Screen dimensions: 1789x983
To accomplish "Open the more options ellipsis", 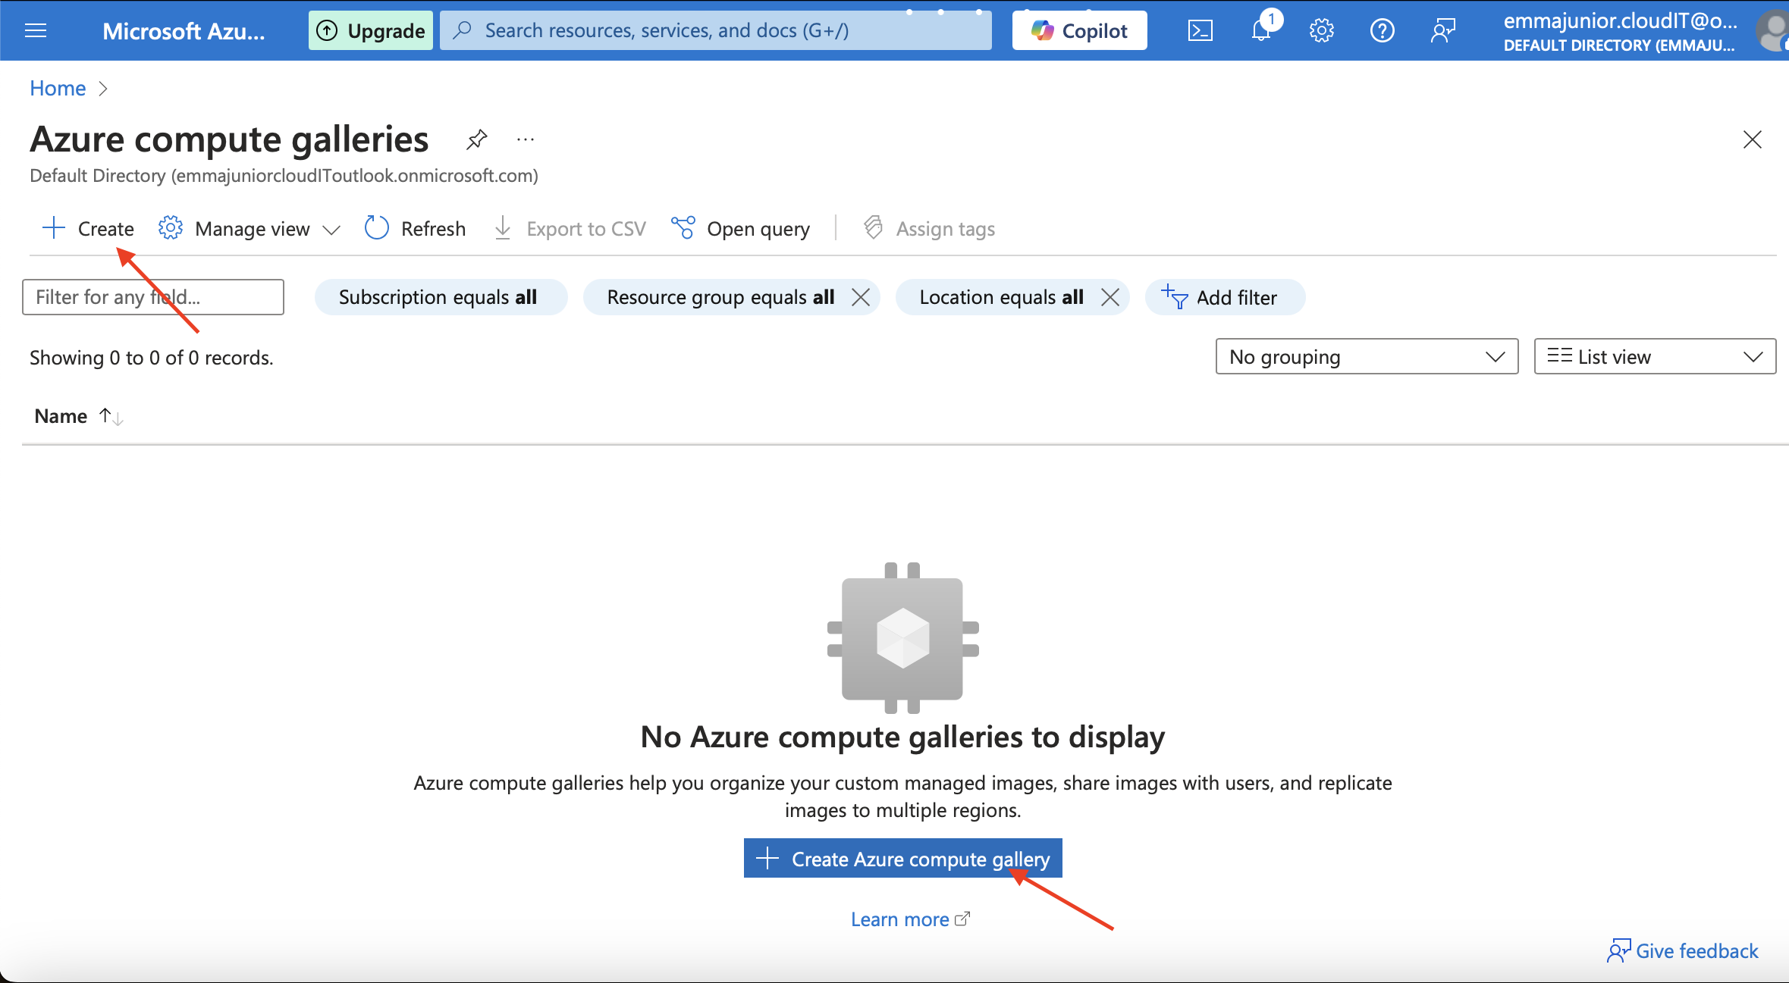I will (x=525, y=139).
